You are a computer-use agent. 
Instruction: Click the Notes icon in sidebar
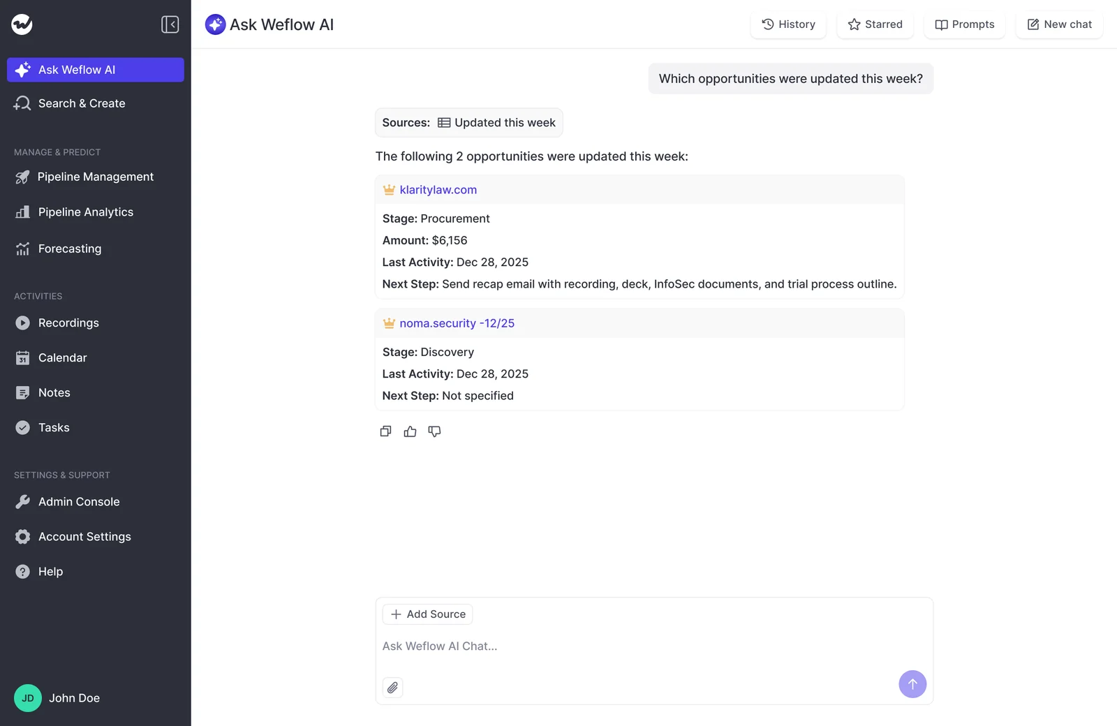pyautogui.click(x=23, y=393)
